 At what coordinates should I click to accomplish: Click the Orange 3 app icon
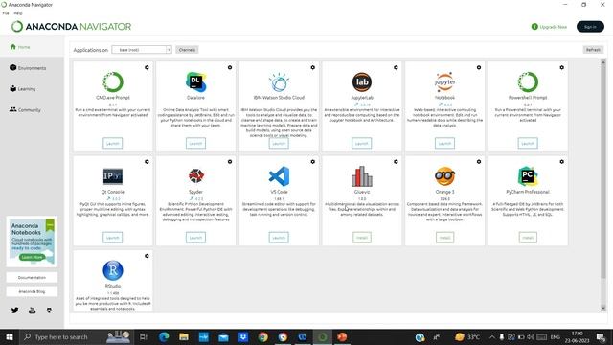tap(444, 176)
